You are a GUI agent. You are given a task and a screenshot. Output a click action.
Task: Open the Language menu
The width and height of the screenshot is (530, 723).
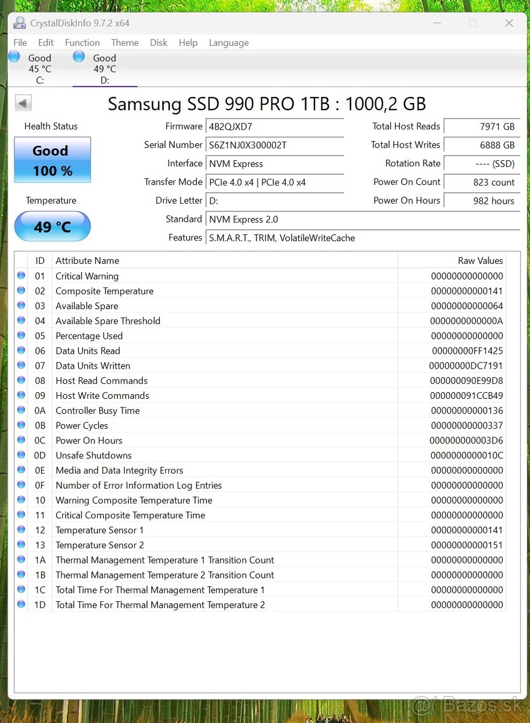(x=229, y=43)
